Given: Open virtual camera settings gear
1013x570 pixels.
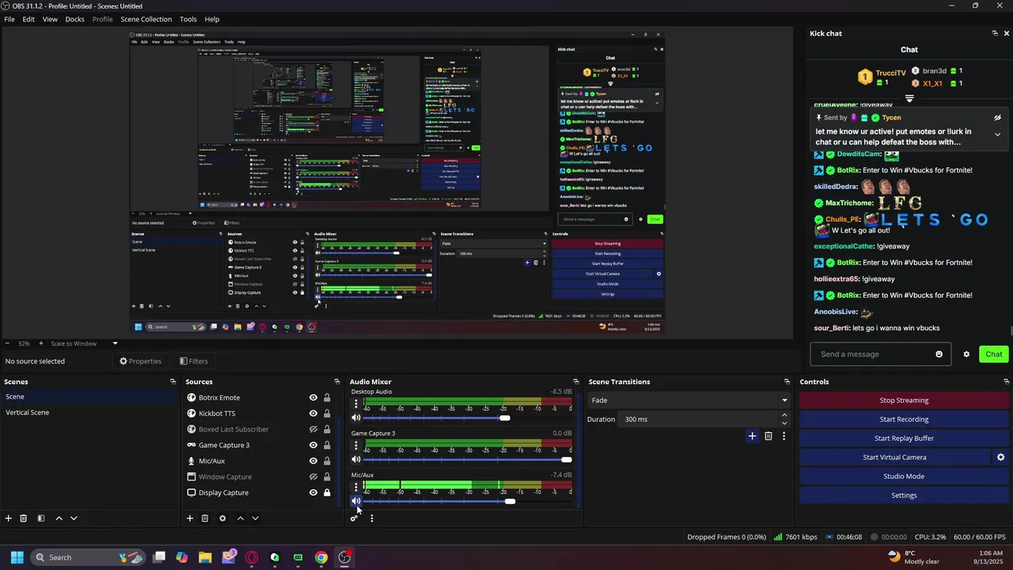Looking at the screenshot, I should tap(1000, 458).
